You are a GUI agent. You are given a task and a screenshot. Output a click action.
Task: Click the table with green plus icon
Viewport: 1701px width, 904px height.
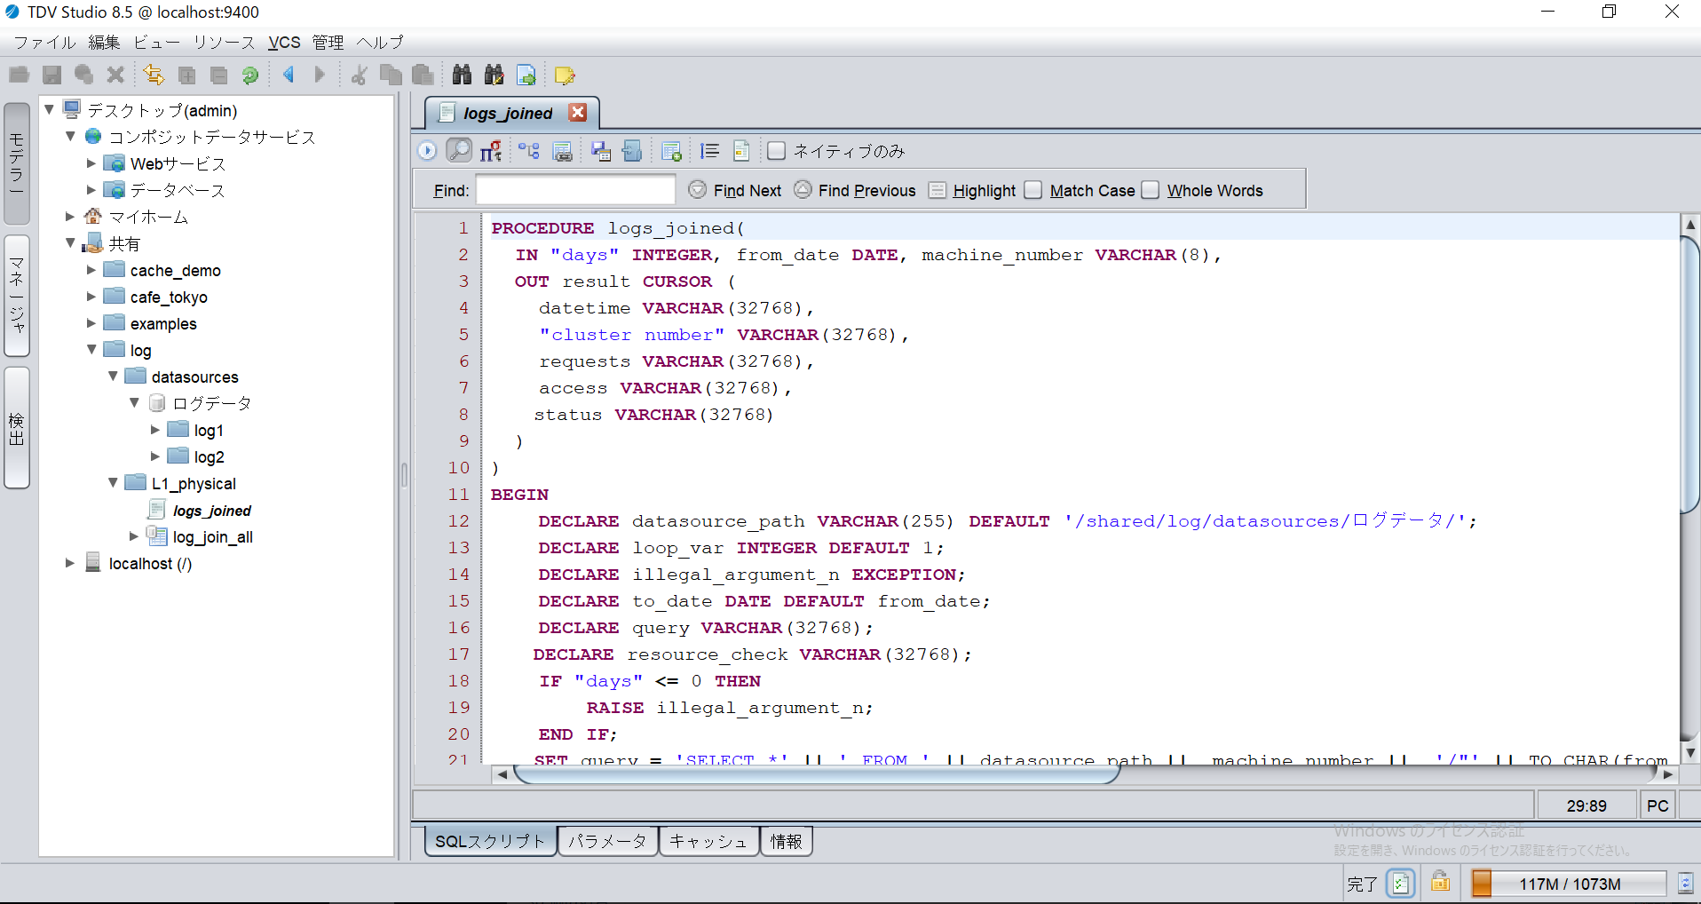[x=671, y=151]
